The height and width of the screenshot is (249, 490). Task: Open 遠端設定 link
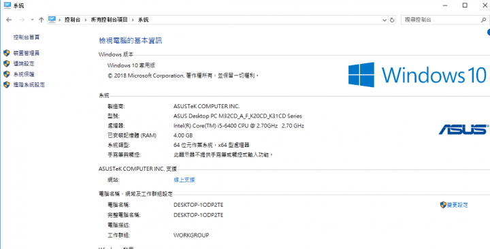click(x=24, y=64)
